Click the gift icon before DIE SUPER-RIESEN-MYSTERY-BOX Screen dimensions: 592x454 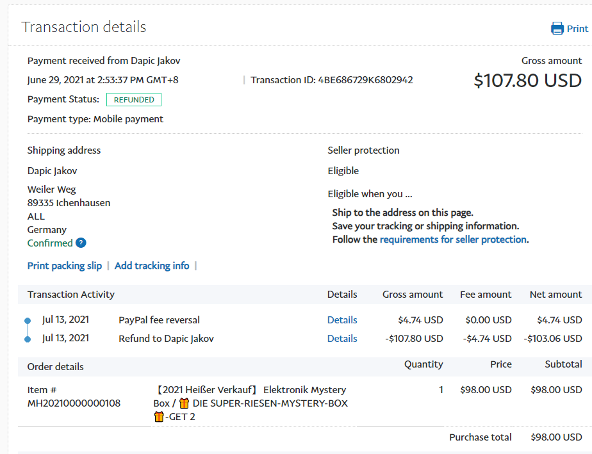184,403
